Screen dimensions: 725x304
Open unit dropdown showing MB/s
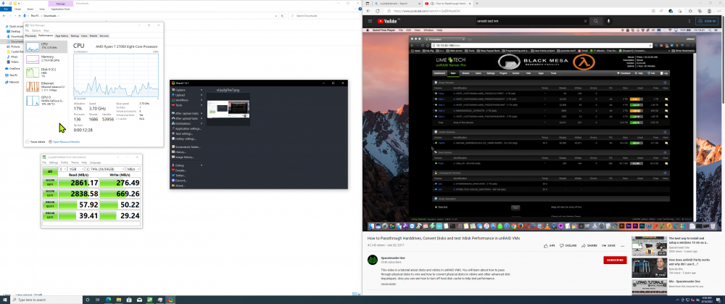pyautogui.click(x=133, y=169)
